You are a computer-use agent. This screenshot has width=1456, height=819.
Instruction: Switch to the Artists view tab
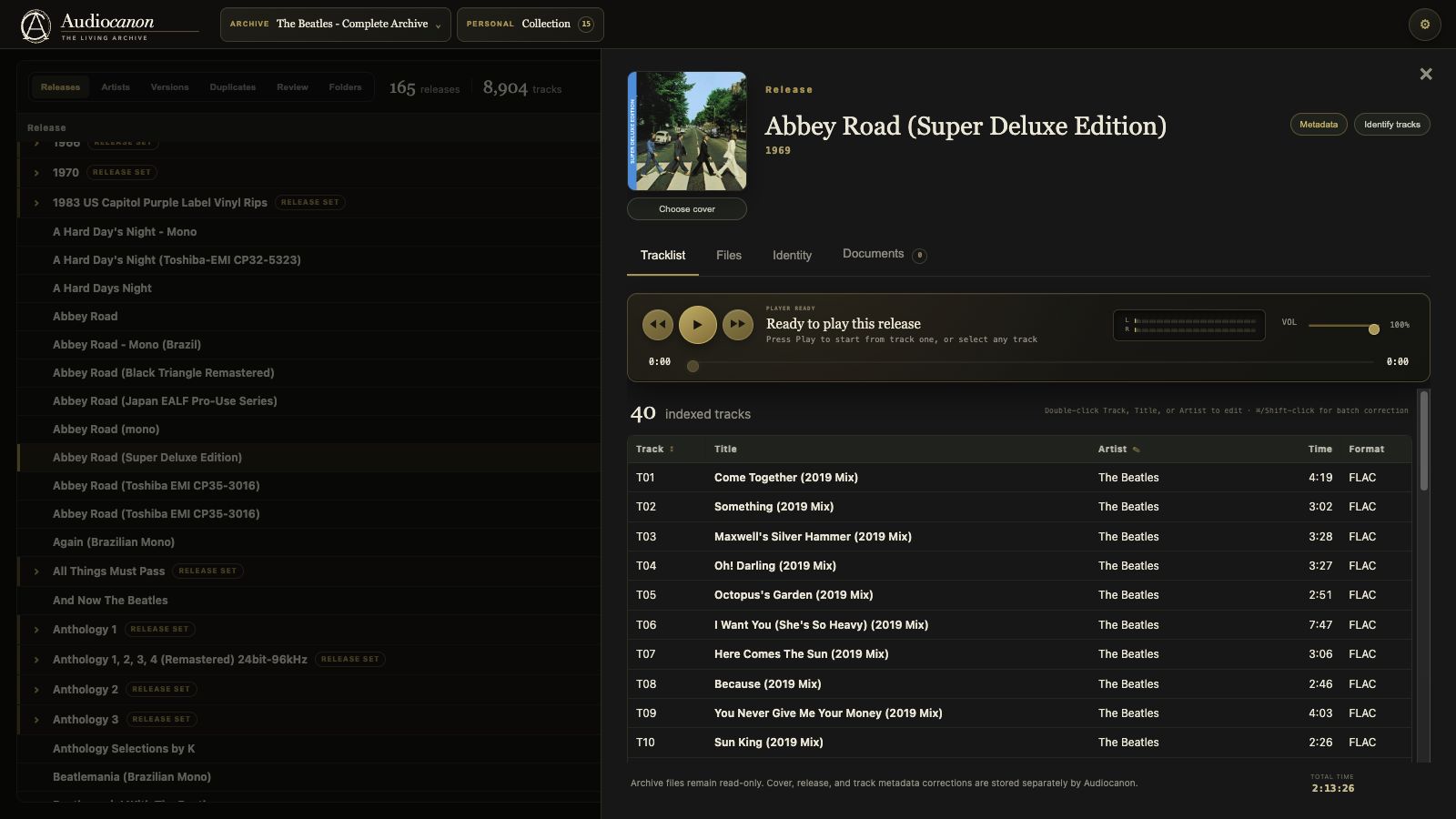click(x=116, y=87)
